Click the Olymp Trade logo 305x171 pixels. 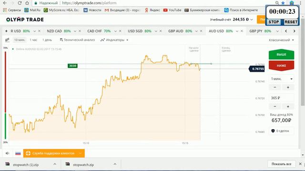[x=25, y=19]
